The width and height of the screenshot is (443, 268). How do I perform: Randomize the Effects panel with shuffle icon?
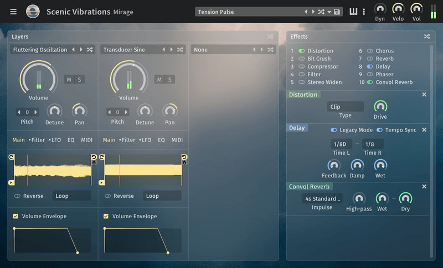click(x=427, y=36)
